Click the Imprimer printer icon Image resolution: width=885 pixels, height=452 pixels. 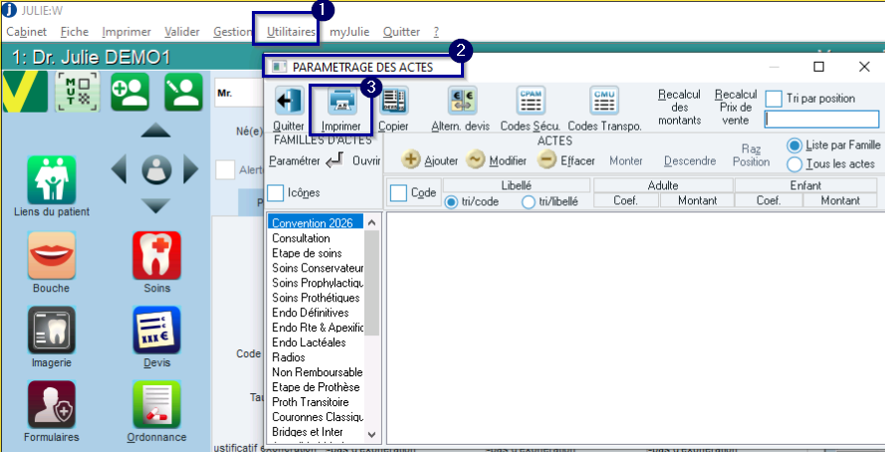342,102
